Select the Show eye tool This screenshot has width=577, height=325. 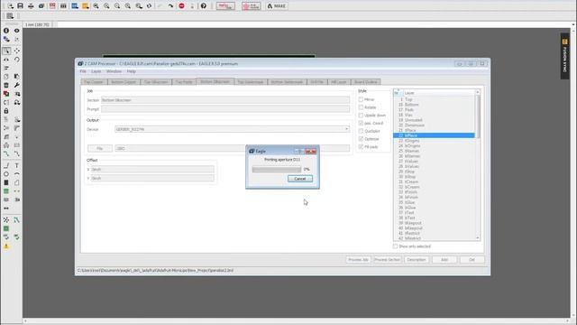(16, 31)
